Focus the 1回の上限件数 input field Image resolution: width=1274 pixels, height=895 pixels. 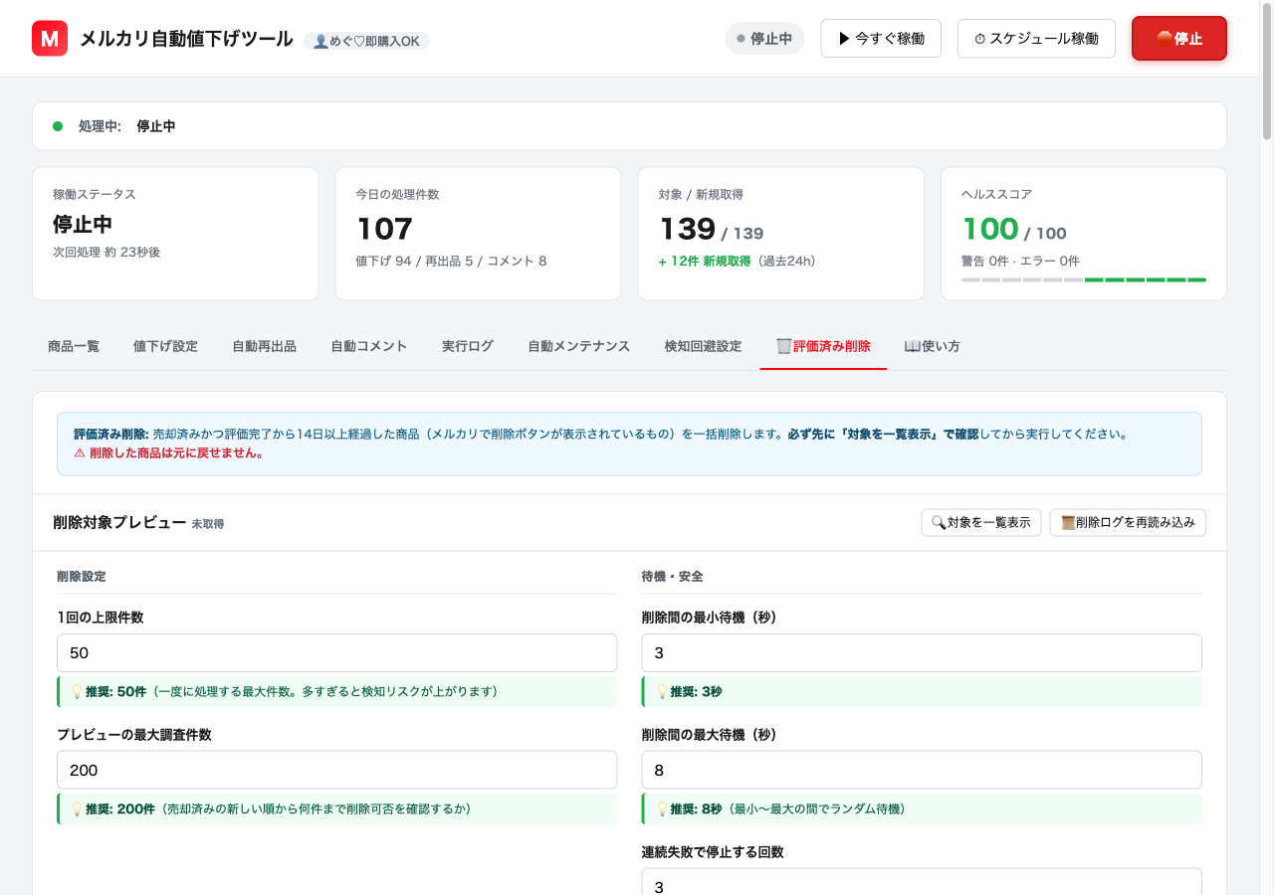337,653
